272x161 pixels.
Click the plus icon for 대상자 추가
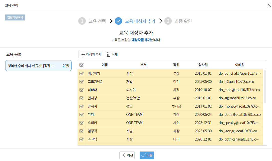(x=83, y=55)
